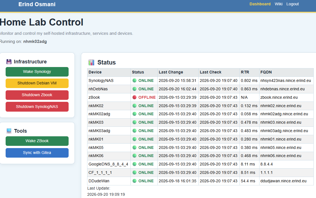
Task: Click the 54.4 ms RTR value
Action: pyautogui.click(x=248, y=181)
